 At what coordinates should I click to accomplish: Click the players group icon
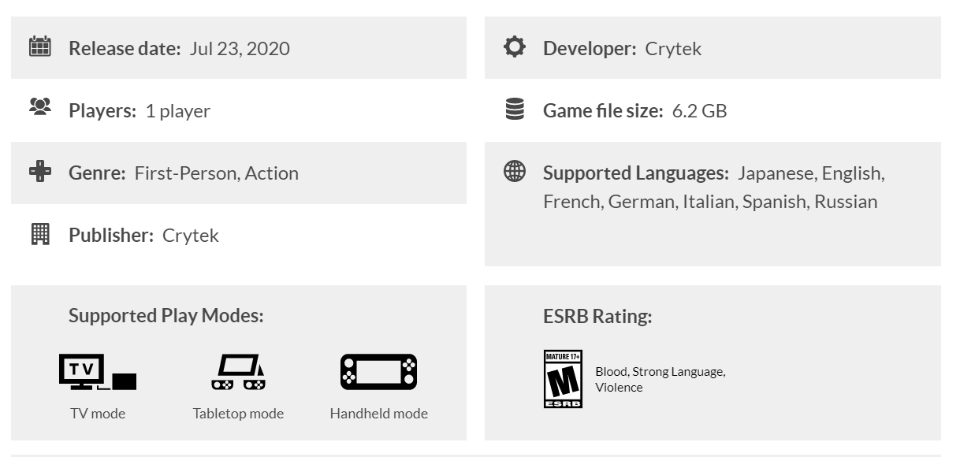pyautogui.click(x=40, y=106)
